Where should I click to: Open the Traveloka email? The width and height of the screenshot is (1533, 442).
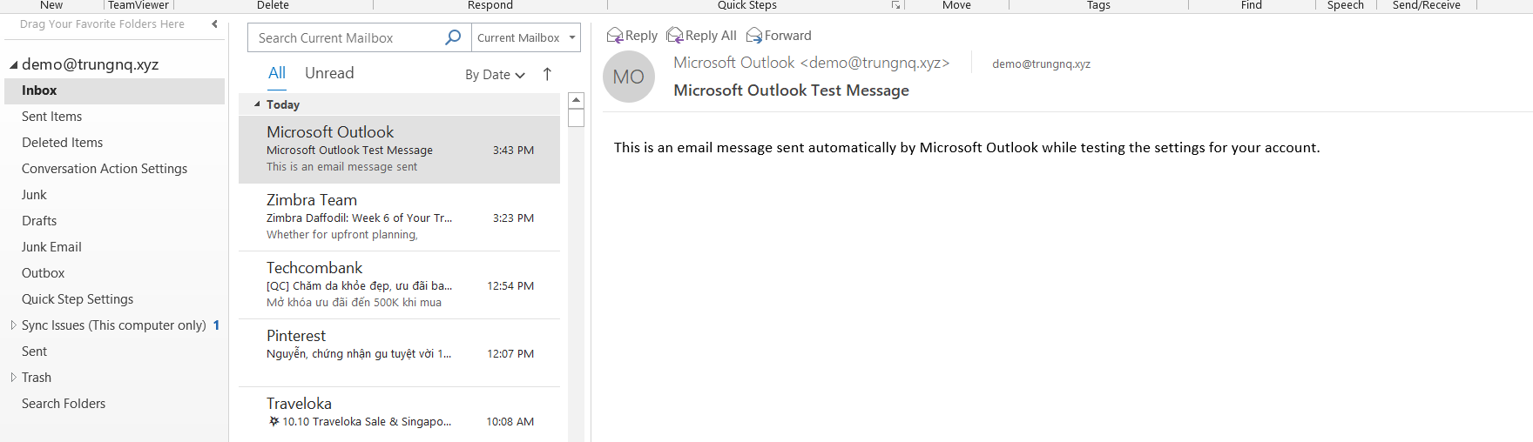(399, 415)
